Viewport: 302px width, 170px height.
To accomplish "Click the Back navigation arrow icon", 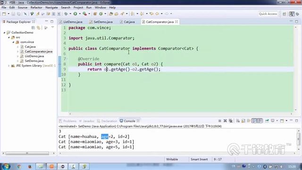I will click(157, 14).
